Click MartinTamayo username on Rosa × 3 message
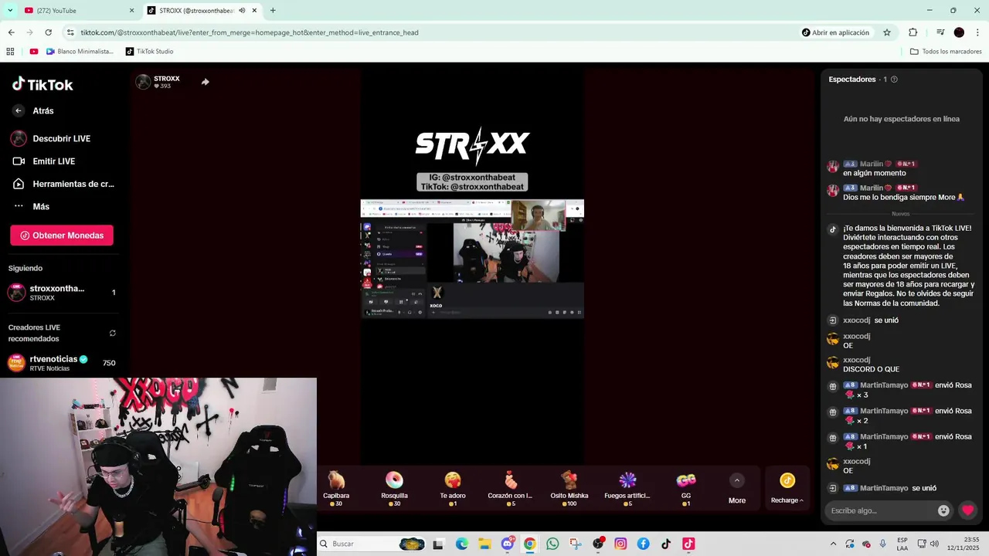This screenshot has width=989, height=556. (x=884, y=385)
